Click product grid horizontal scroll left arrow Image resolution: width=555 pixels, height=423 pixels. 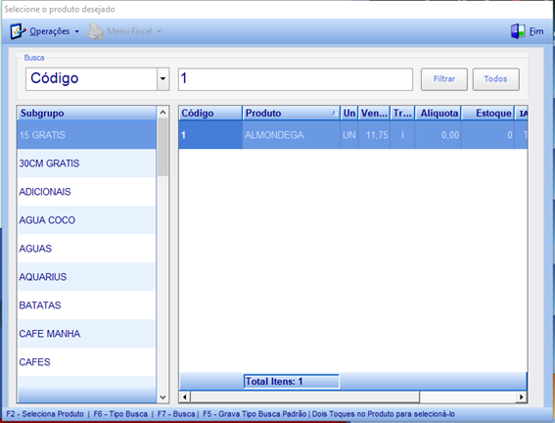click(x=184, y=397)
